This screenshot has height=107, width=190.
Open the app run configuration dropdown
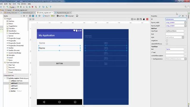point(13,7)
